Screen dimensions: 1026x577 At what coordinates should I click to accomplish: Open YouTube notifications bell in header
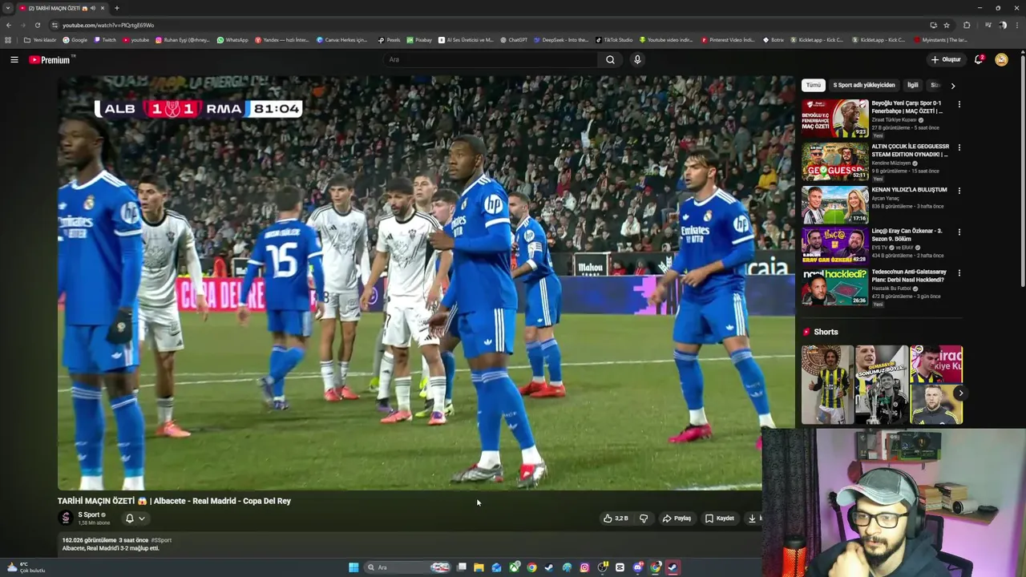979,59
